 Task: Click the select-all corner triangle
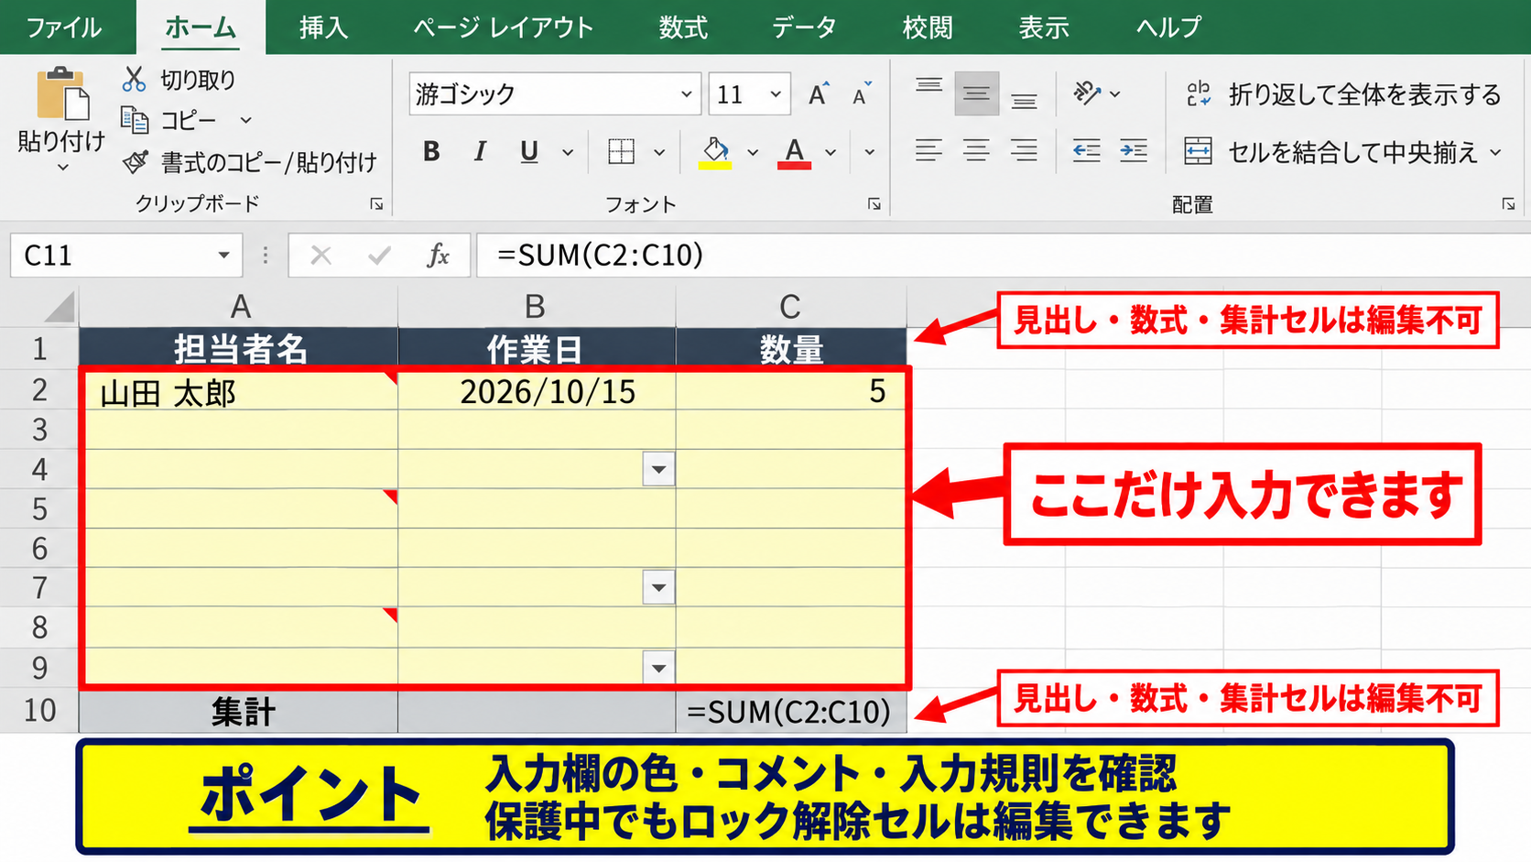point(60,307)
